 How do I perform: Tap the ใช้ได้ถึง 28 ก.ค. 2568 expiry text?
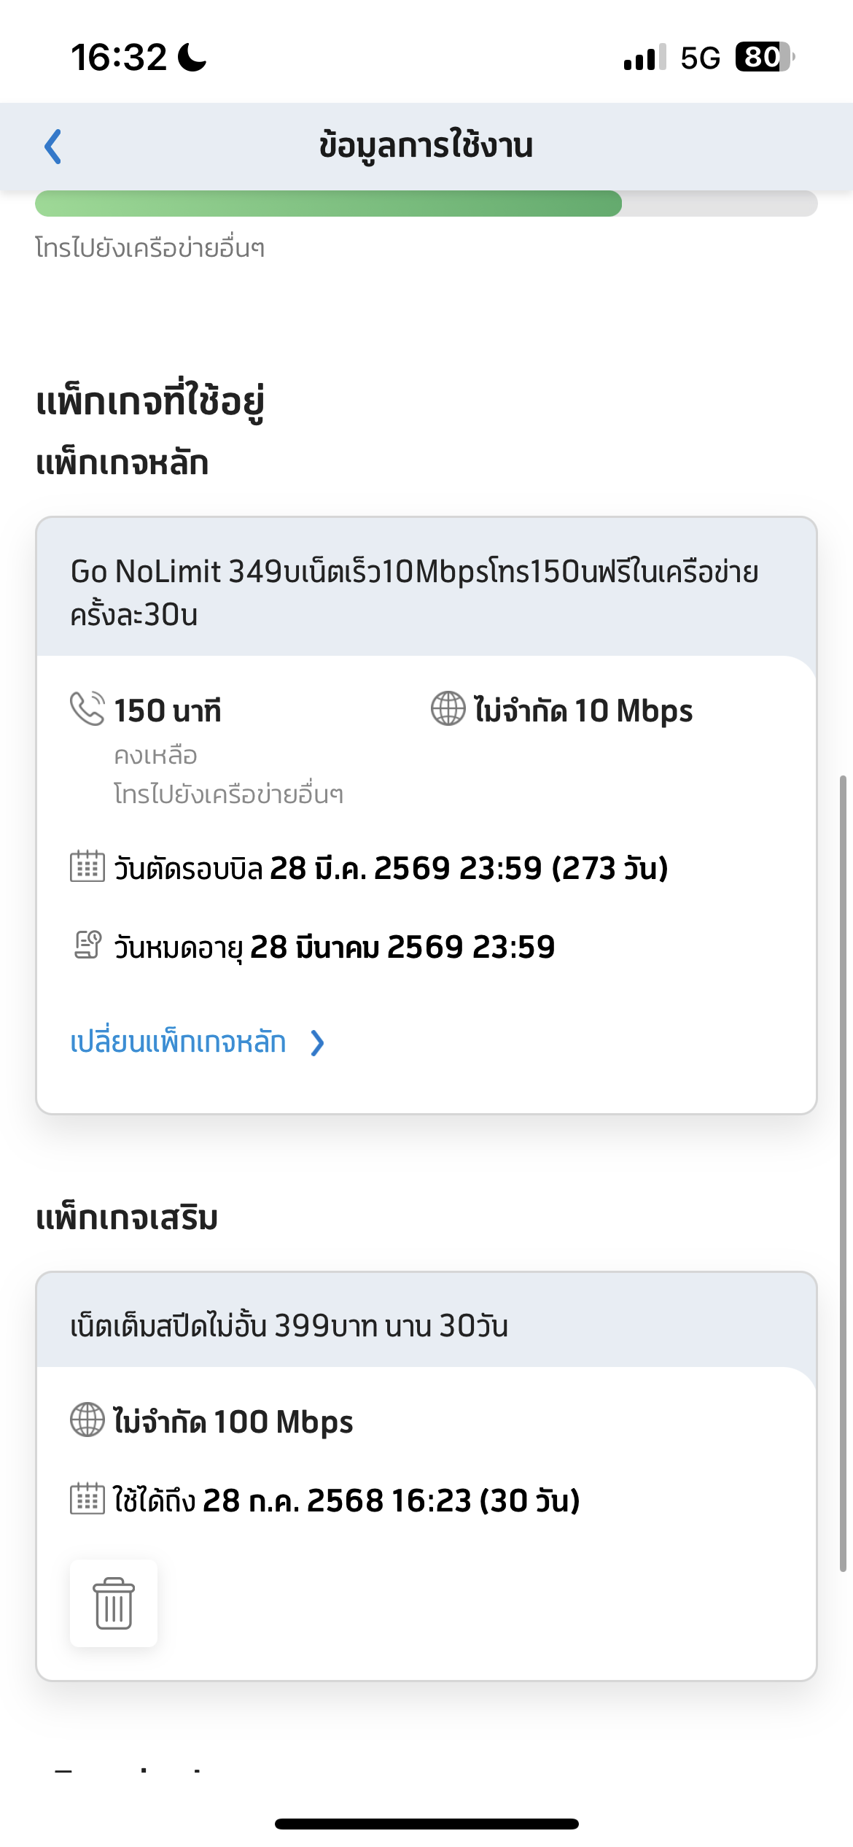(x=346, y=1500)
